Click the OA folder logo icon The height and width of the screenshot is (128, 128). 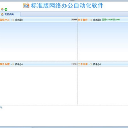26,5
